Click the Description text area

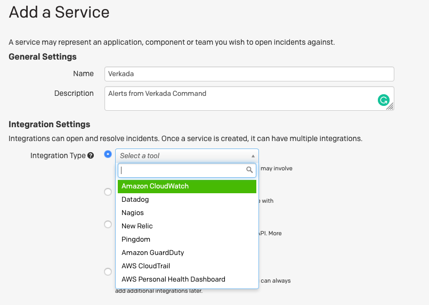click(249, 98)
